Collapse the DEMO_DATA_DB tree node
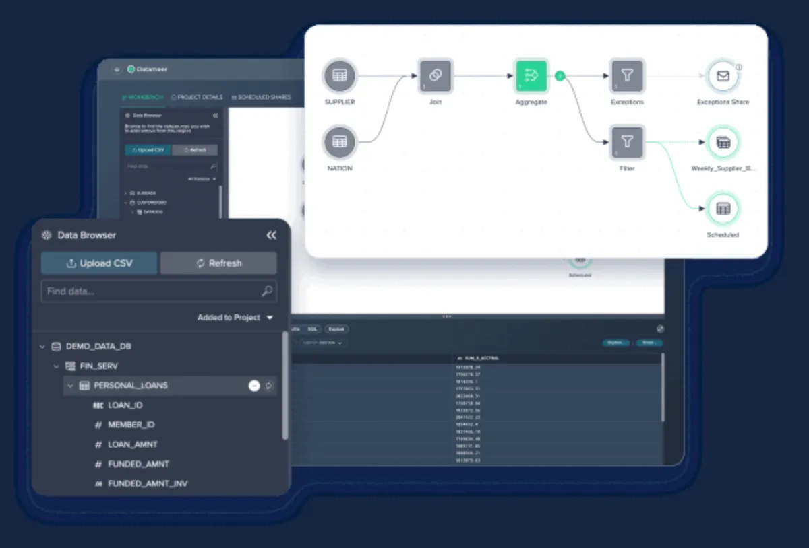The height and width of the screenshot is (548, 809). [42, 347]
